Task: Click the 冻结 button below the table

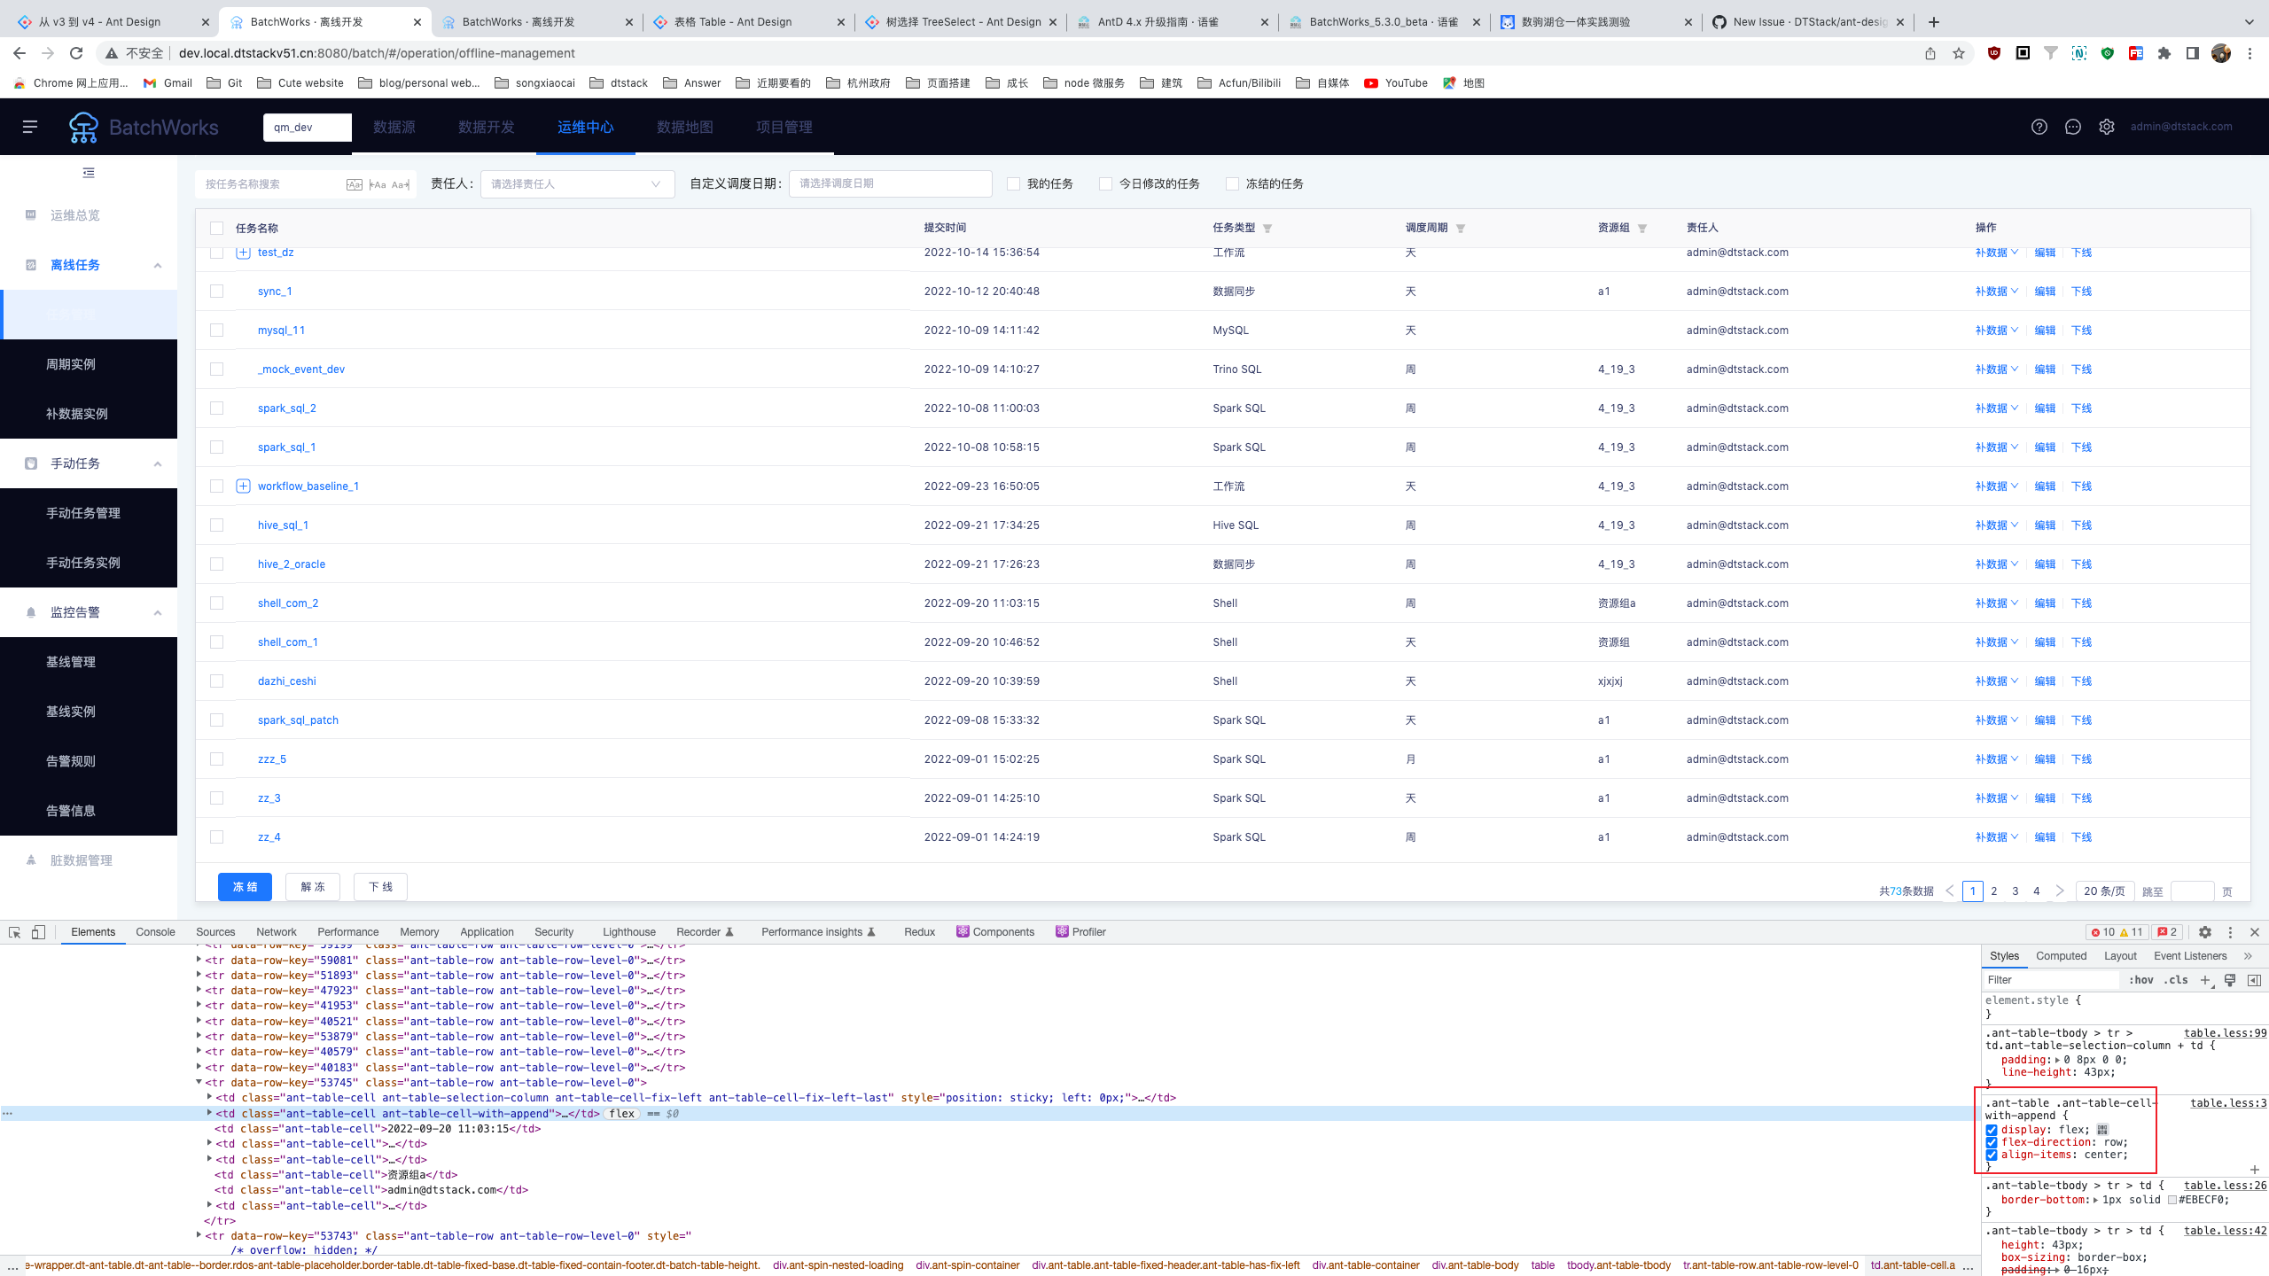Action: pos(245,886)
